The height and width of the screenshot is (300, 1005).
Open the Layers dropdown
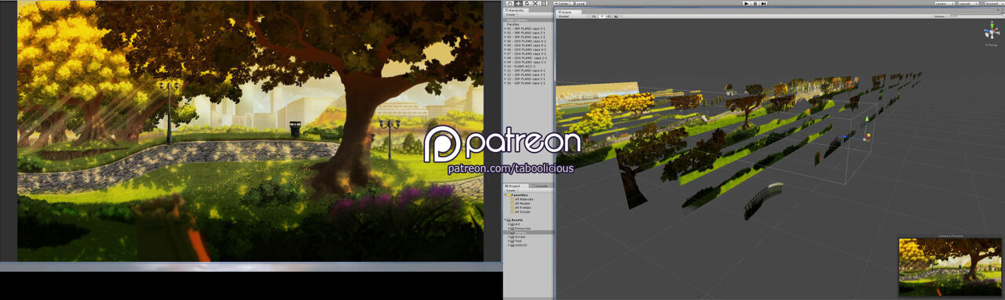944,3
